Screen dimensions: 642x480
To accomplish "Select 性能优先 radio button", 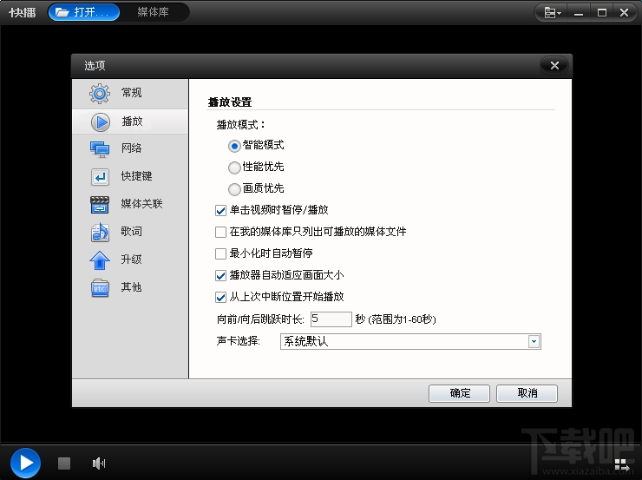I will pos(234,168).
